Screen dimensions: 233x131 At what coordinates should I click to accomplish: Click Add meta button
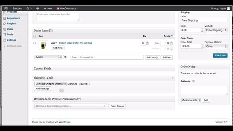pos(58,48)
